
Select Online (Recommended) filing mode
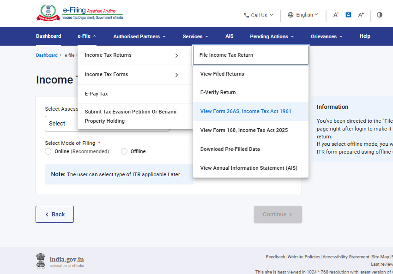click(48, 151)
